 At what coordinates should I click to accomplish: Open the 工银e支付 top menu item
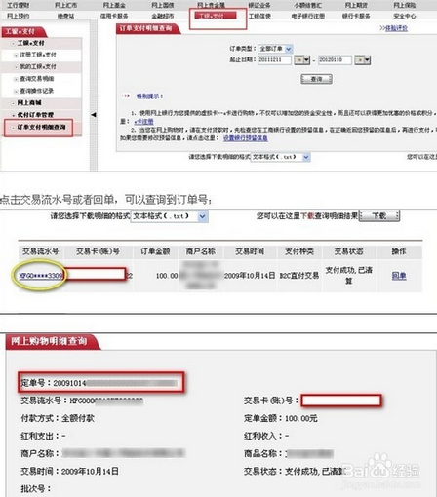tap(215, 16)
